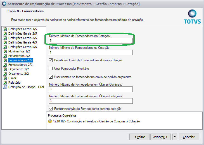This screenshot has height=145, width=204.
Task: Select Fornecedores 2/2 step in list
Action: (20, 65)
